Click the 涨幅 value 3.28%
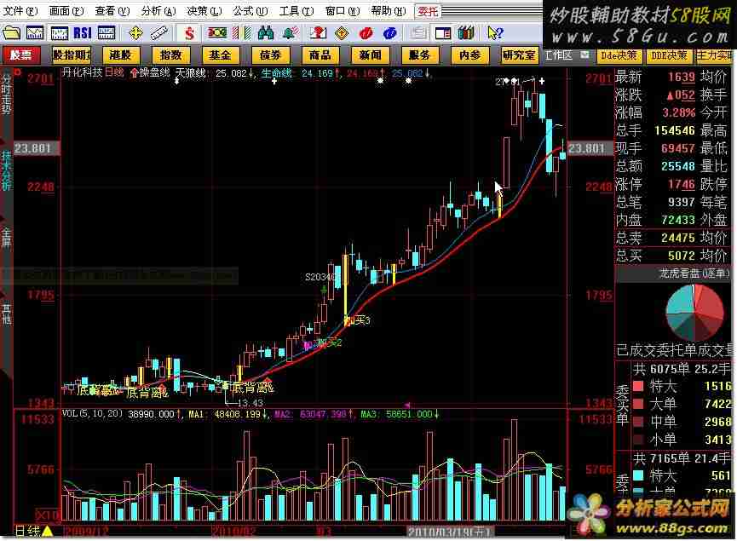 pyautogui.click(x=679, y=112)
